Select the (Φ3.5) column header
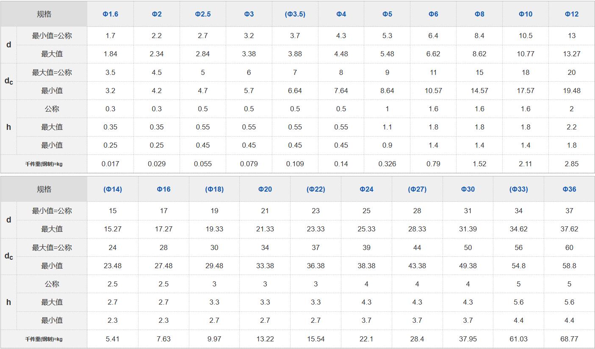595x349 pixels. 295,14
